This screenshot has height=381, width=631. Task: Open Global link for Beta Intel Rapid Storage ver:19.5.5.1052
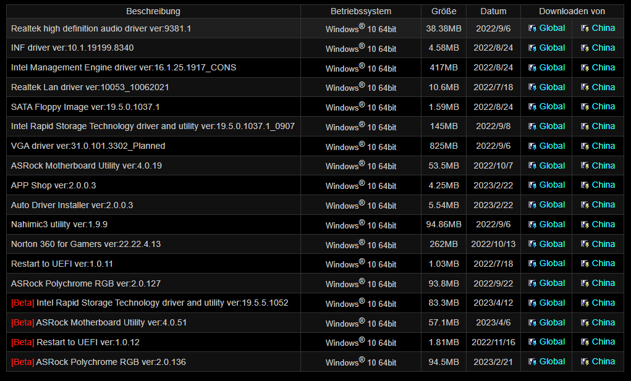pos(552,303)
